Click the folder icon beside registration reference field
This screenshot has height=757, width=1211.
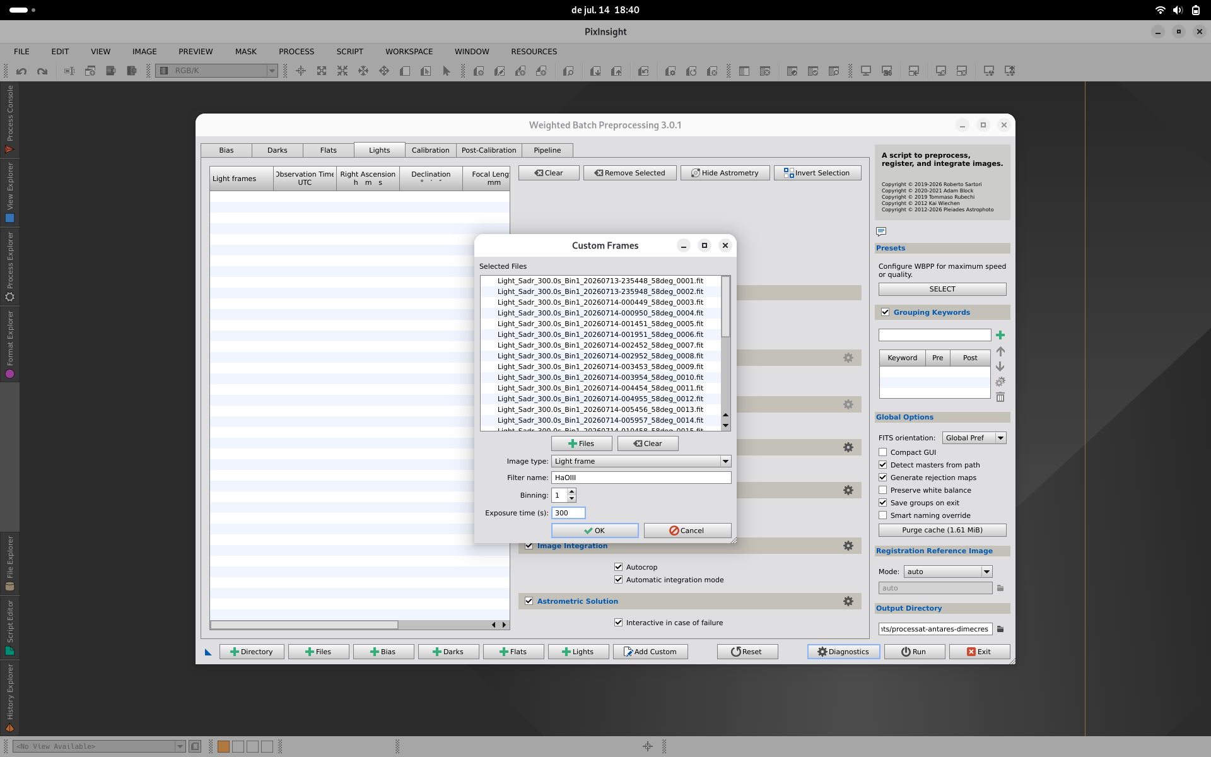[1000, 588]
